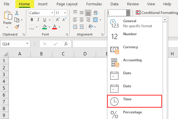The height and width of the screenshot is (119, 178).
Task: Click the red Font Color swatch
Action: point(54,27)
